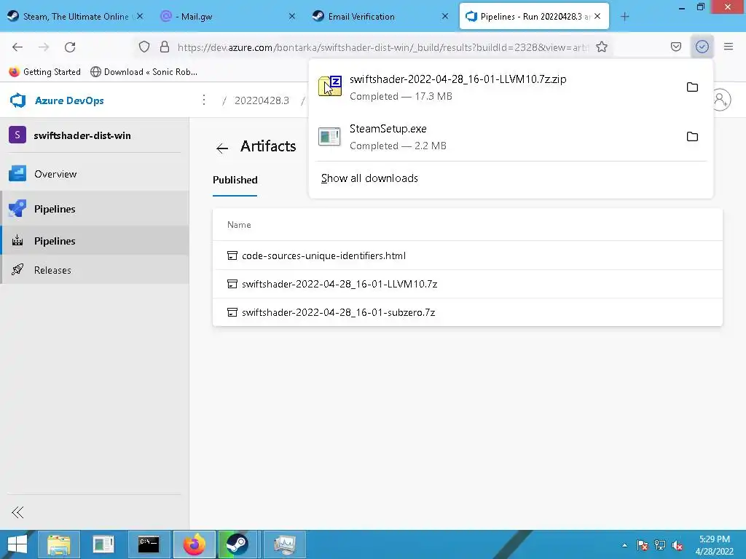Click the muted volume tray icon
Viewport: 746px width, 559px height.
678,545
